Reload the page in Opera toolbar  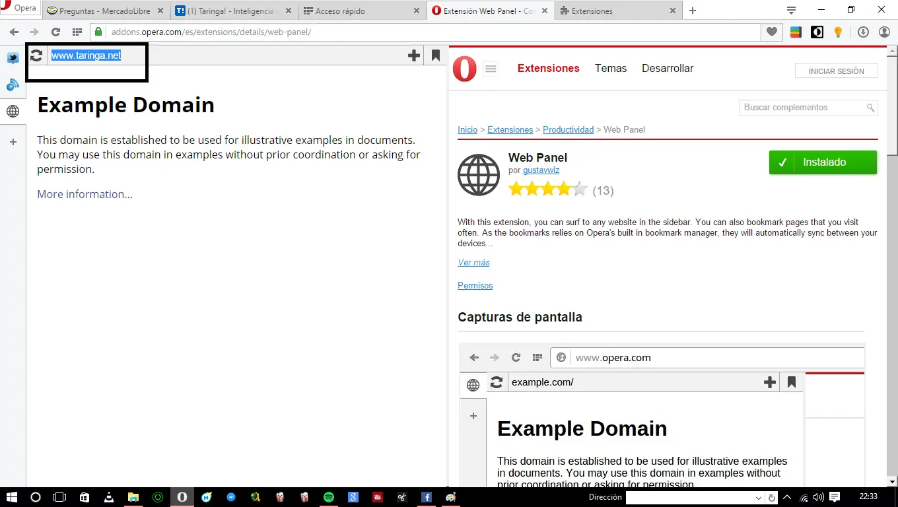(55, 32)
